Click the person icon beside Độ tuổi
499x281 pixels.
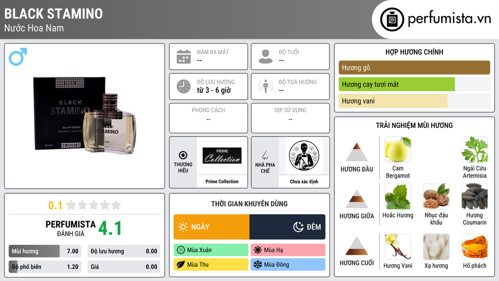(266, 57)
